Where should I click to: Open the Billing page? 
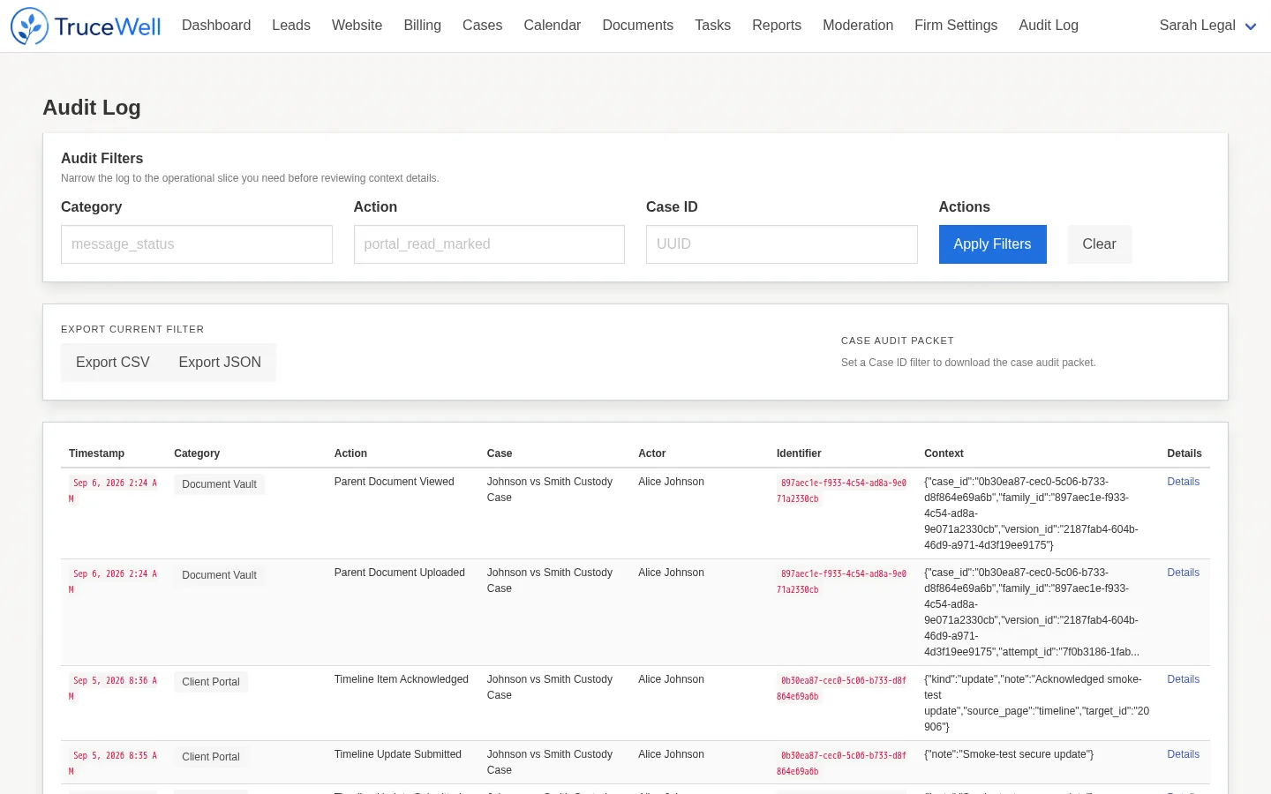[422, 26]
